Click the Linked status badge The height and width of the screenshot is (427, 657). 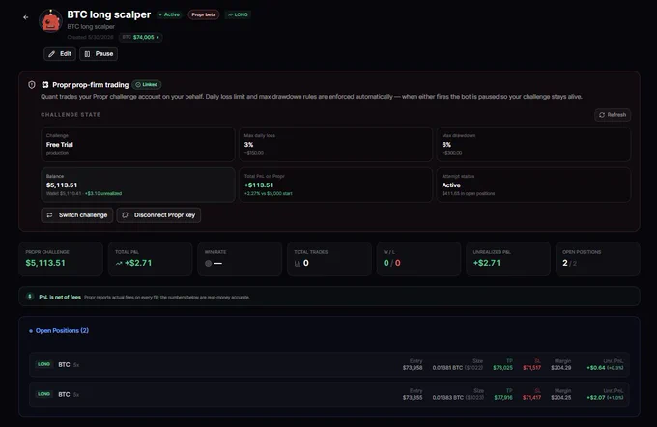click(x=147, y=85)
